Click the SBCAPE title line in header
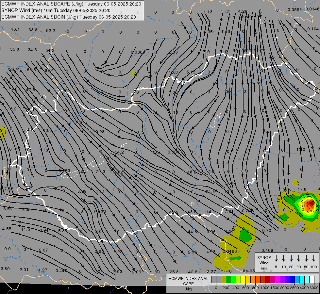Screen dimensions: 320x294 (71, 4)
